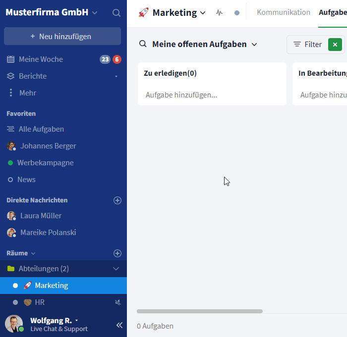Open direct message with Laura Müller
Image resolution: width=347 pixels, height=337 pixels.
pyautogui.click(x=41, y=215)
